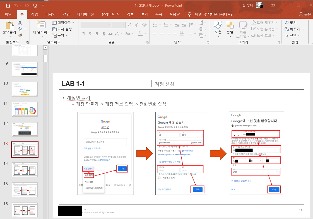Click the Paste (붙여넣기) clipboard icon
This screenshot has width=313, height=219.
click(x=9, y=25)
